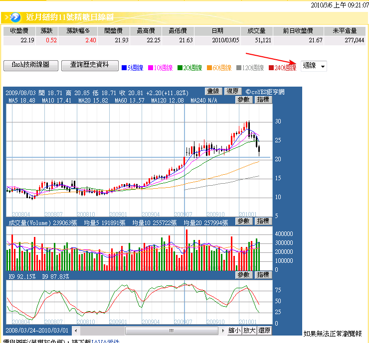The image size is (369, 343).
Task: Click the 漲跌 value 0.52
Action: tap(51, 40)
